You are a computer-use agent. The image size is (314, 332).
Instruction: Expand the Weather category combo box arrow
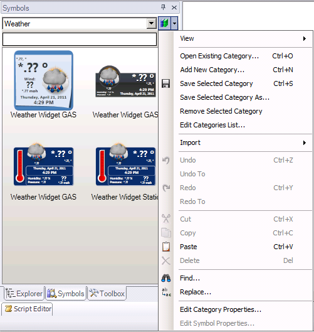coord(152,23)
